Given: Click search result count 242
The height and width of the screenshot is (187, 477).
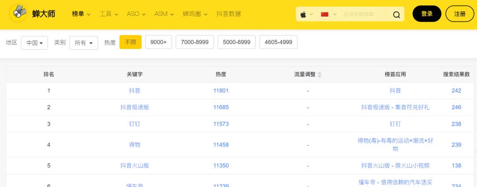Looking at the screenshot, I should 456,90.
